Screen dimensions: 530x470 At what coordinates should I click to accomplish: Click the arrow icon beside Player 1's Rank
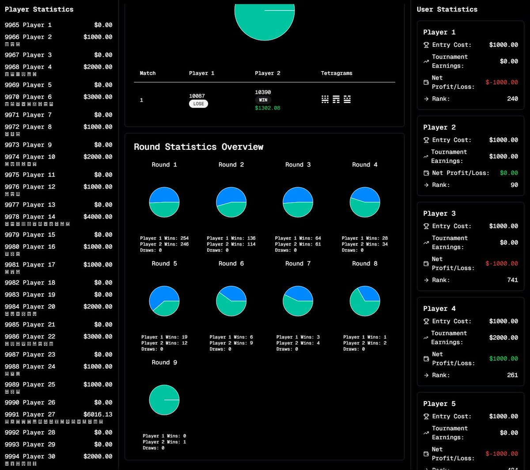click(426, 99)
